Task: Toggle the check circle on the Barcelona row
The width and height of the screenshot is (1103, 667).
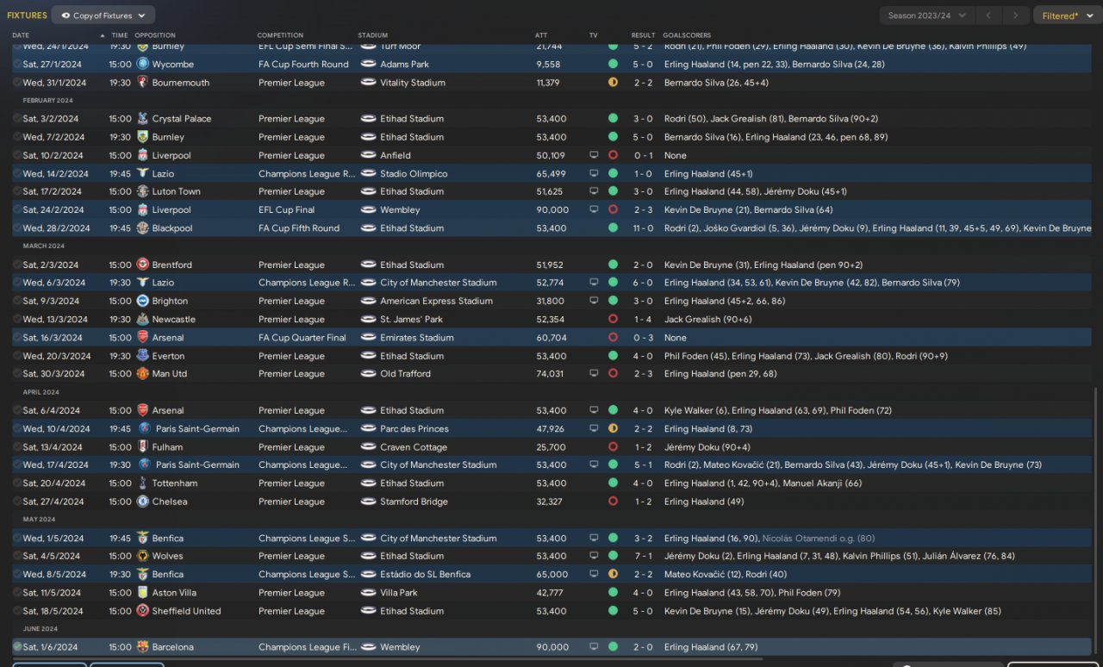Action: point(17,646)
